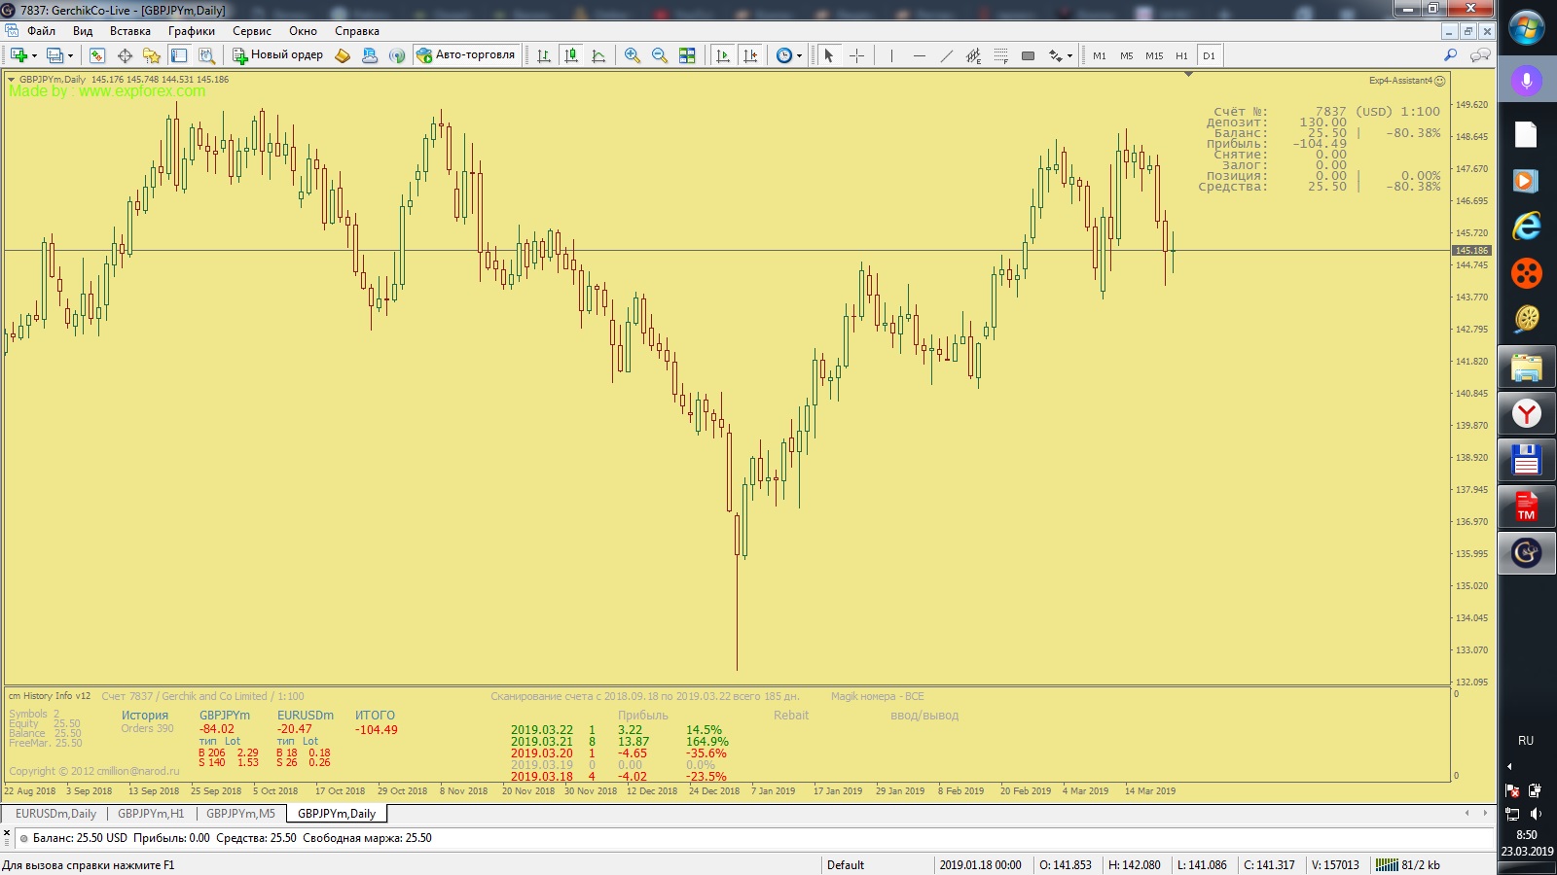Click the icon right of MetaEditor
Screen dimensions: 1557x875
click(370, 55)
